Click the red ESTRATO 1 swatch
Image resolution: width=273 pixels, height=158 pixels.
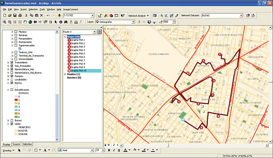coord(16,100)
